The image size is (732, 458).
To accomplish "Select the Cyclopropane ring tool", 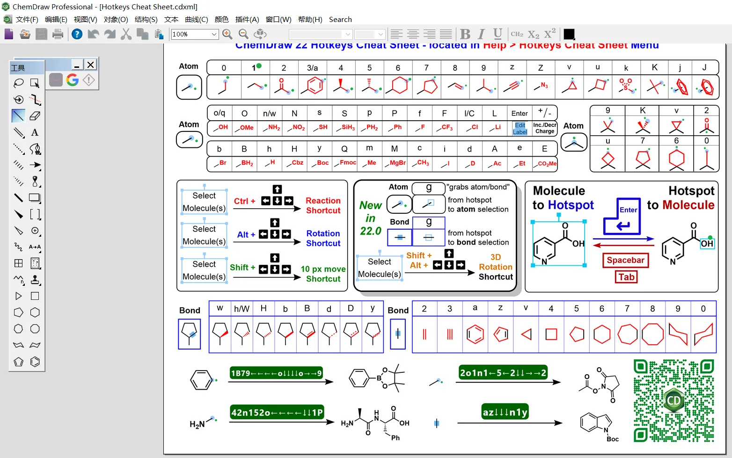I will [x=18, y=296].
